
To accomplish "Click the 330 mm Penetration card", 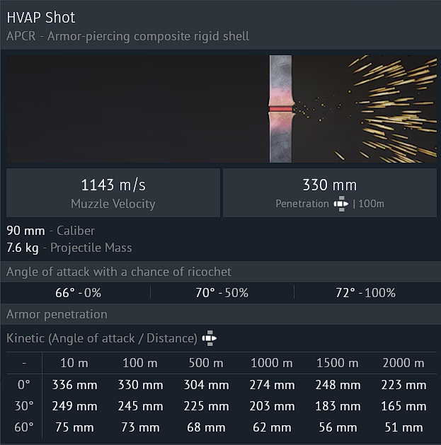I will (330, 192).
